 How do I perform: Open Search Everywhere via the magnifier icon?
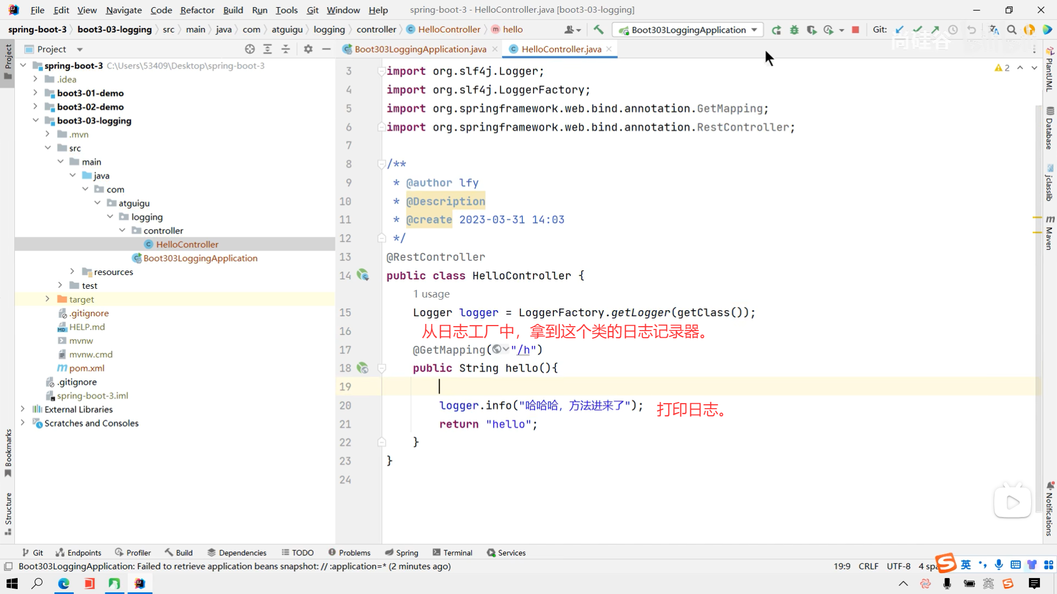pos(1011,30)
